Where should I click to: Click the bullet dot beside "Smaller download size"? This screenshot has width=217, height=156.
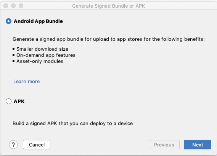pos(13,49)
